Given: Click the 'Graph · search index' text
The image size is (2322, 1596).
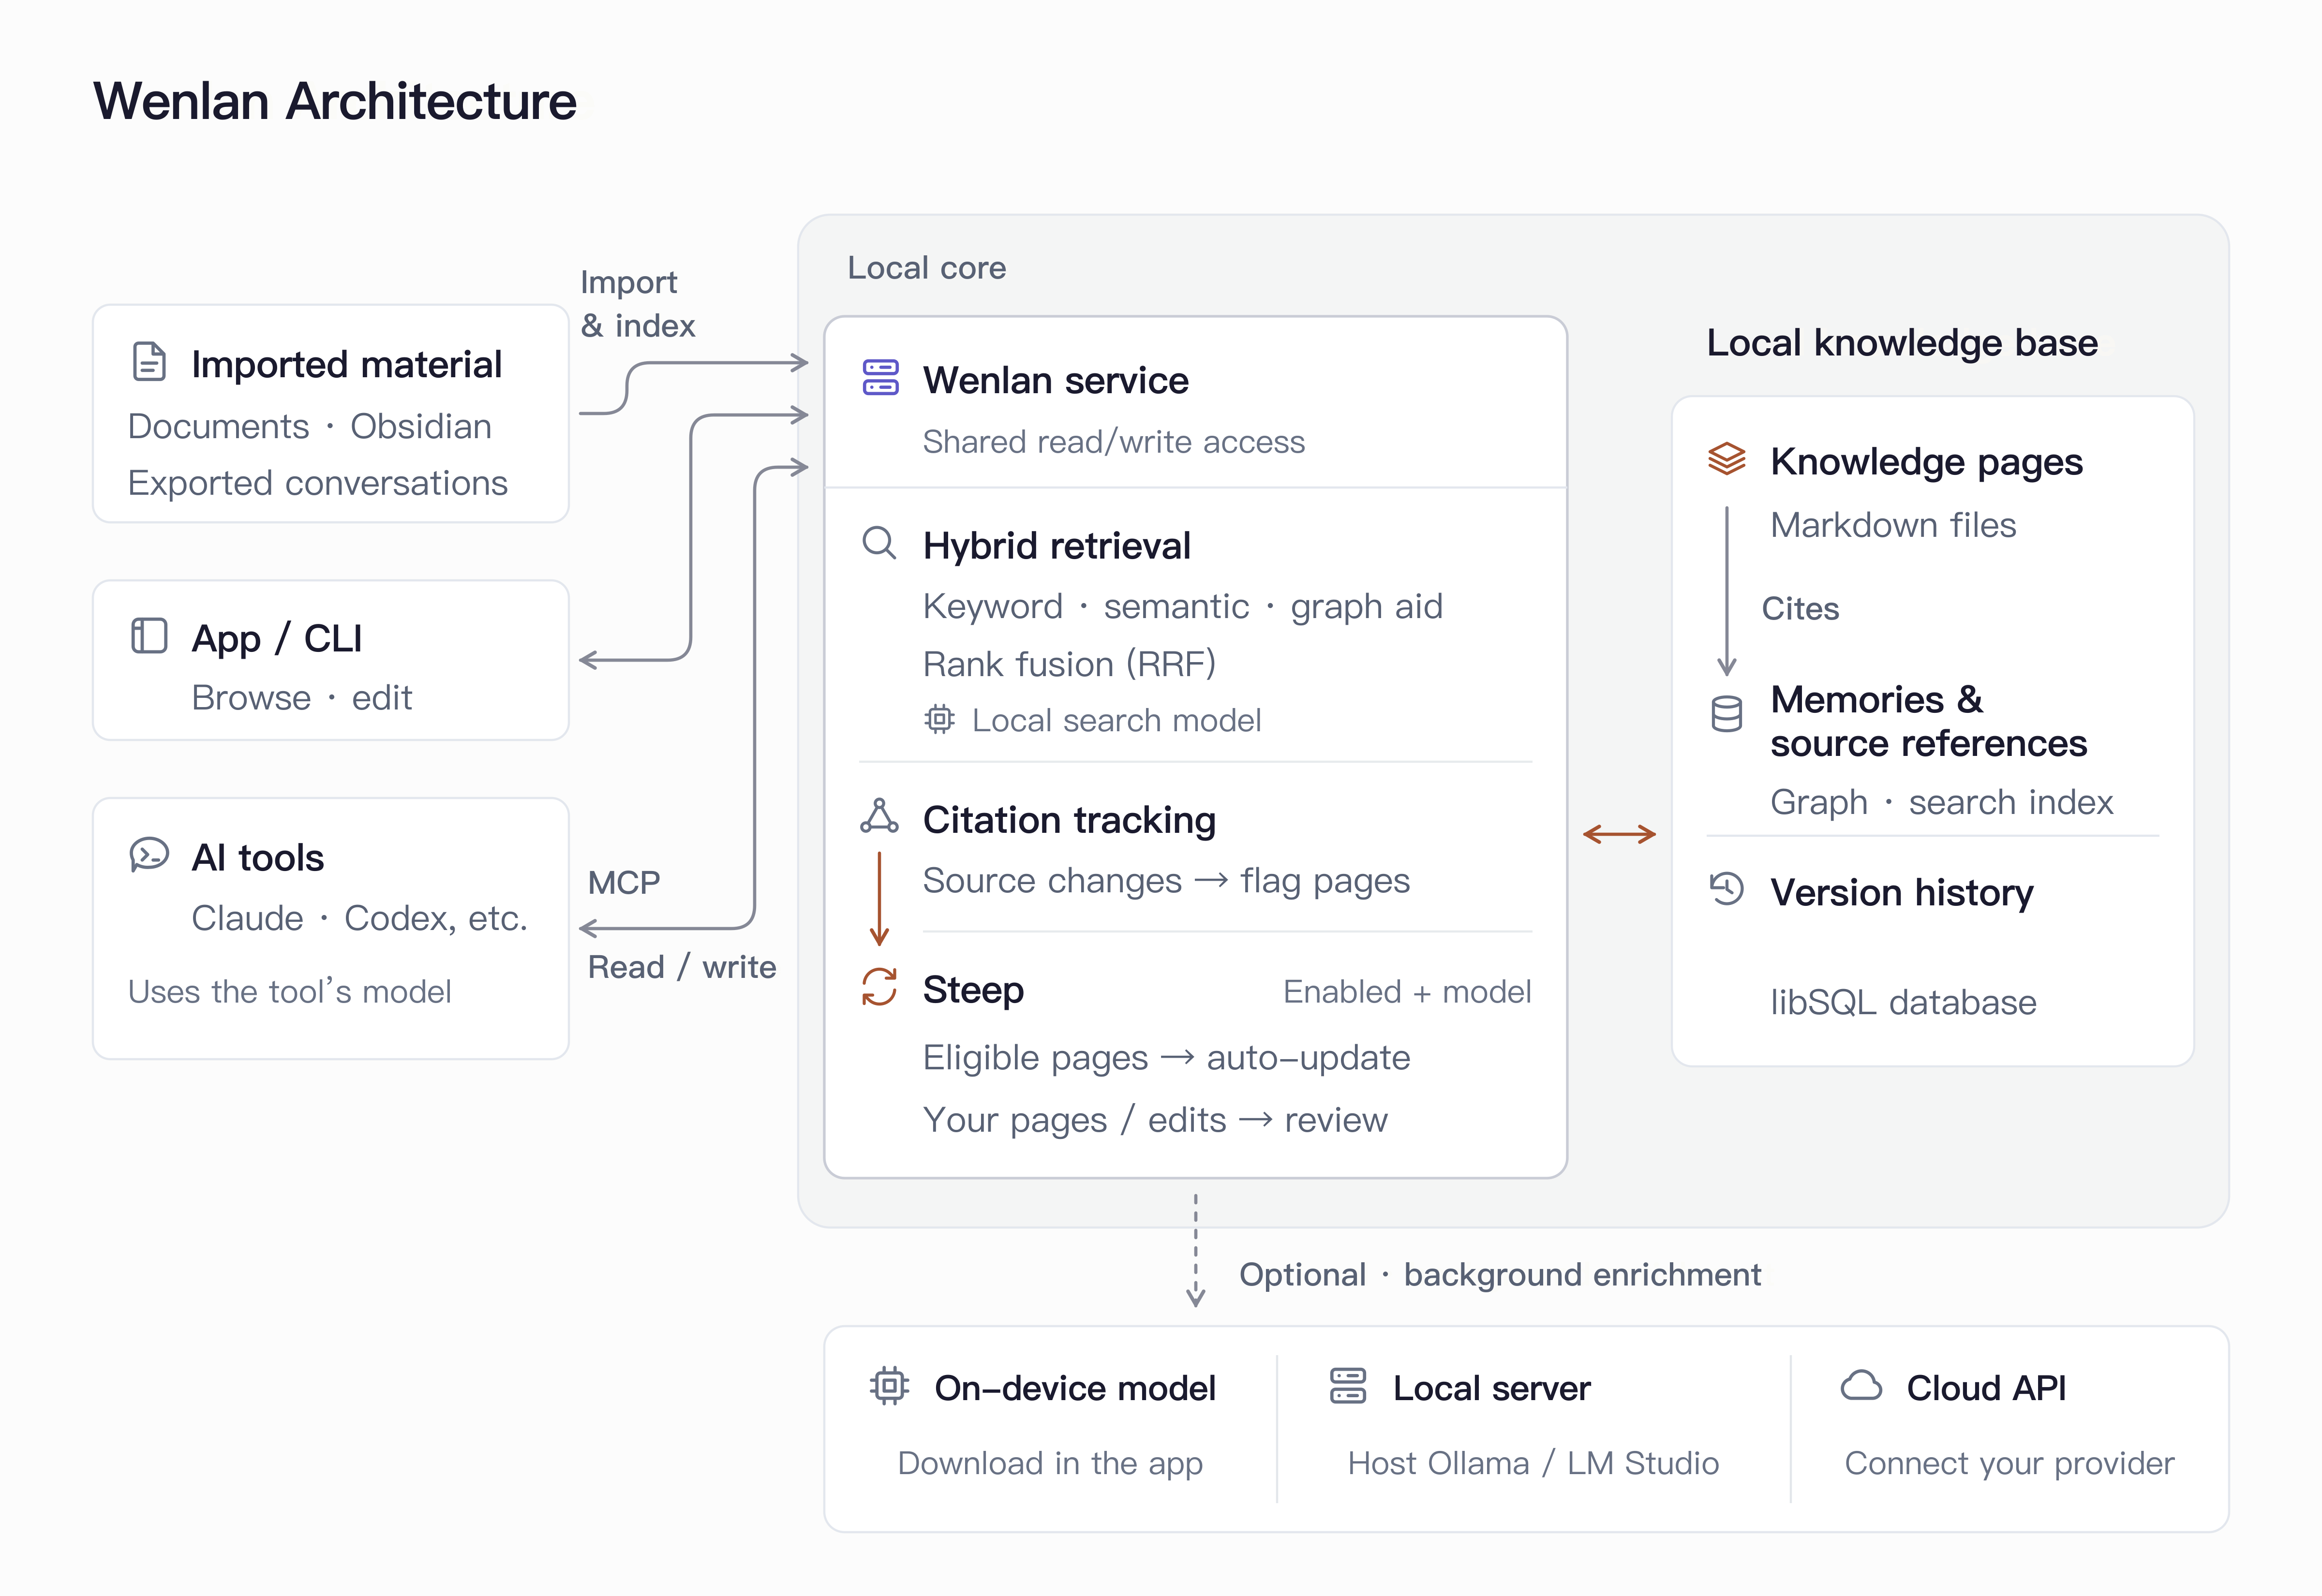Looking at the screenshot, I should 1942,802.
